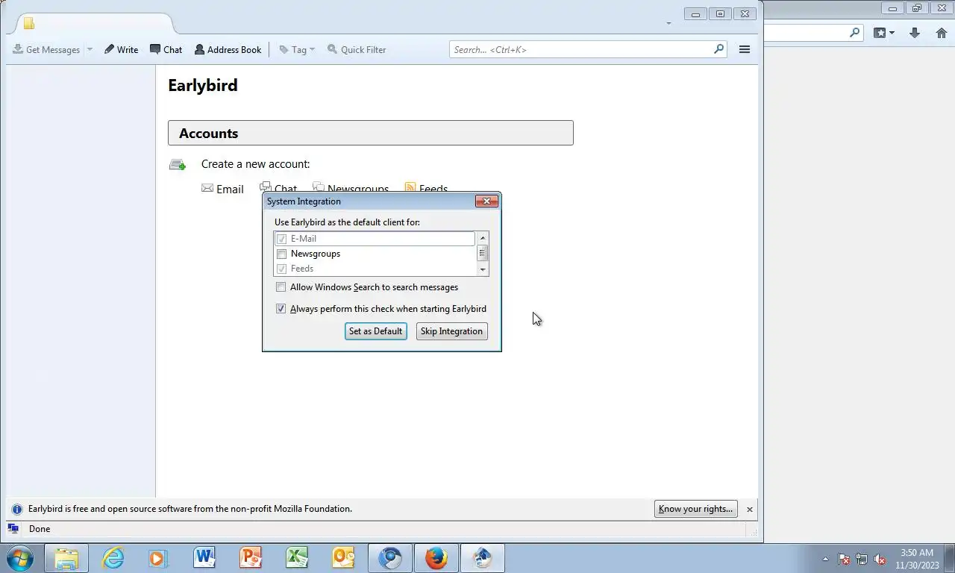Click the Write pencil button
955x573 pixels.
coord(121,49)
